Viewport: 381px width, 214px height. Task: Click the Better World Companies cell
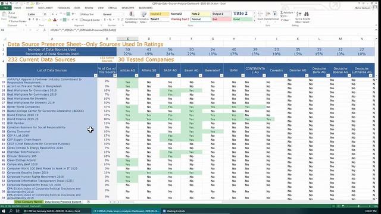click(52, 107)
